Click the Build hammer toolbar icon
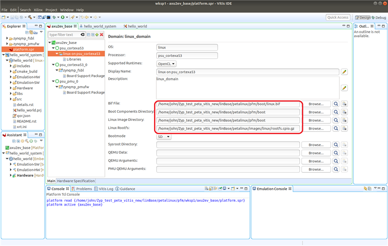The height and width of the screenshot is (246, 388). click(x=30, y=17)
